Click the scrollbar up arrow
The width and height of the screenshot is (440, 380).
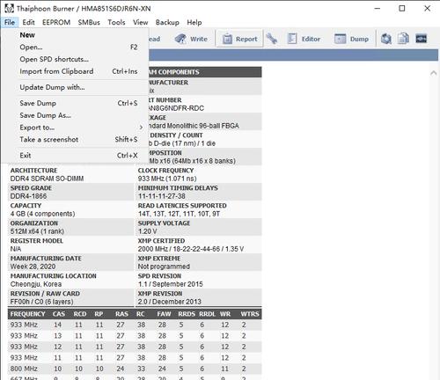point(434,73)
